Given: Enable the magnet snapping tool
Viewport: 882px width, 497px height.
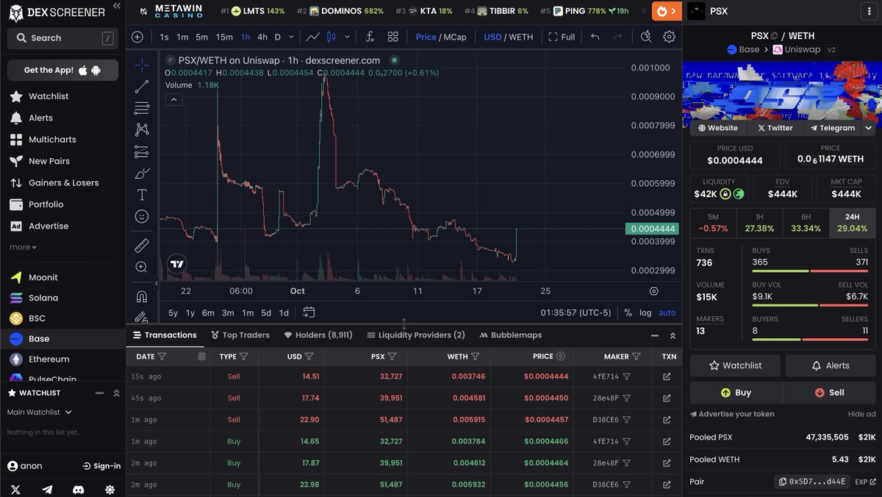Looking at the screenshot, I should point(141,296).
